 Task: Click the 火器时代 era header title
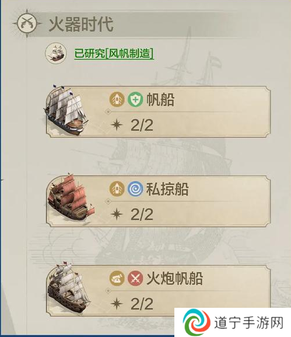click(x=81, y=24)
